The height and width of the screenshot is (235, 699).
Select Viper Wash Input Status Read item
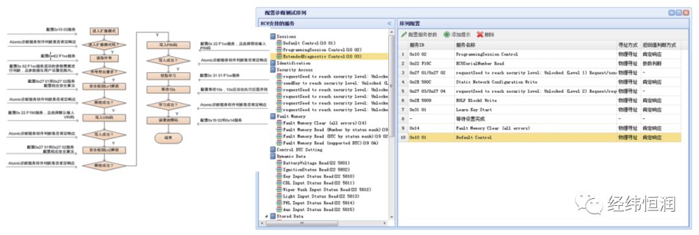[x=327, y=190]
